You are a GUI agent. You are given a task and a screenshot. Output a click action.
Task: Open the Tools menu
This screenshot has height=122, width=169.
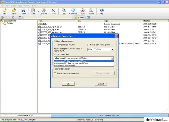pyautogui.click(x=20, y=6)
